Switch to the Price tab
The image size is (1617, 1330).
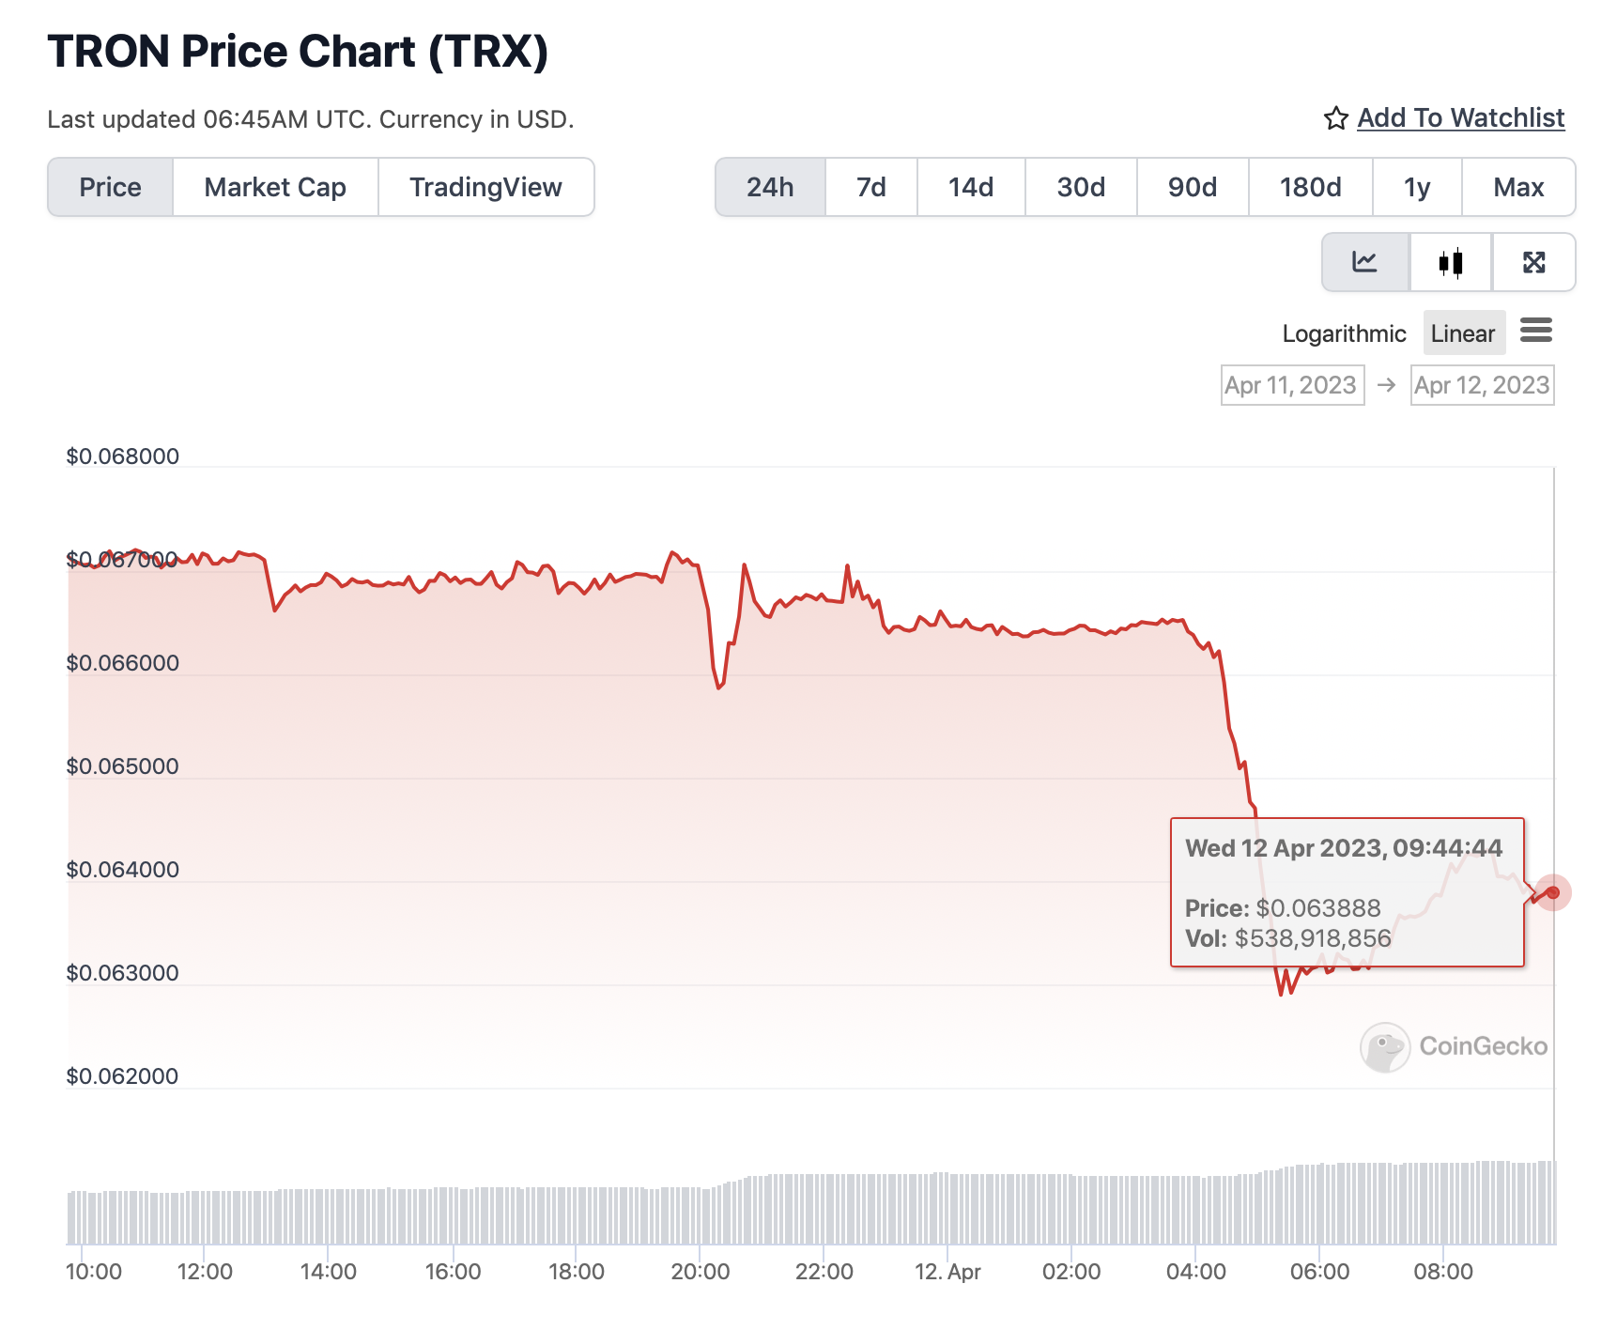click(x=110, y=187)
